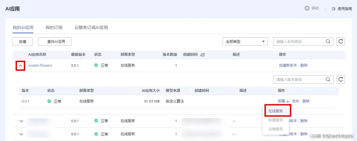This screenshot has height=141, width=357.
Task: Switch to 我的订阅 tab
Action: tap(54, 28)
